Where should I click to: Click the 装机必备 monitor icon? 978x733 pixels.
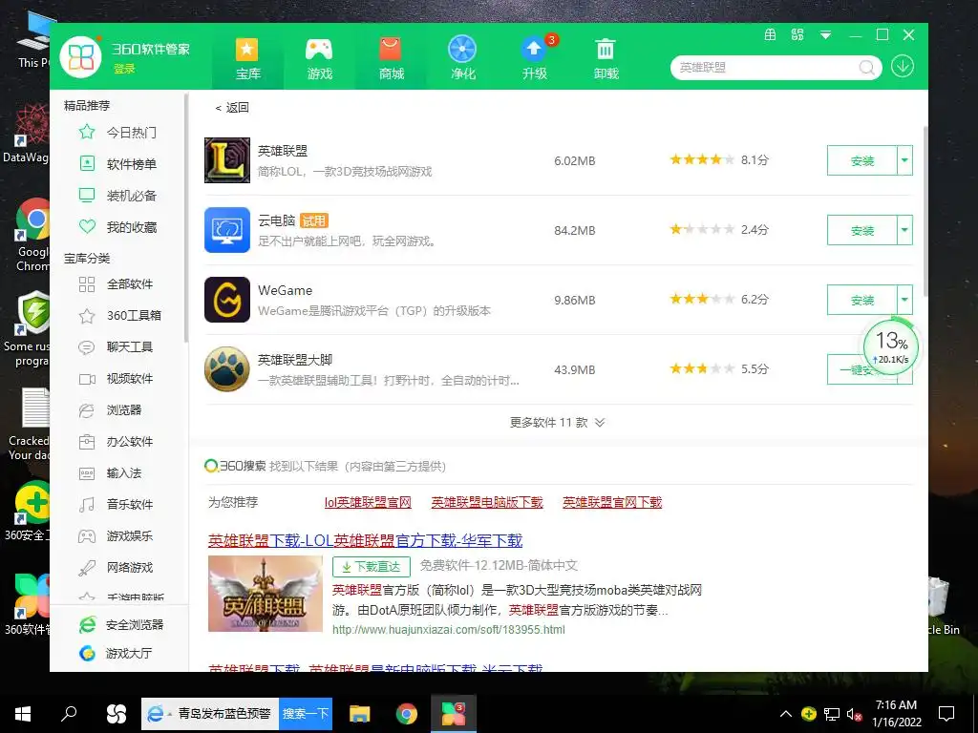[87, 195]
